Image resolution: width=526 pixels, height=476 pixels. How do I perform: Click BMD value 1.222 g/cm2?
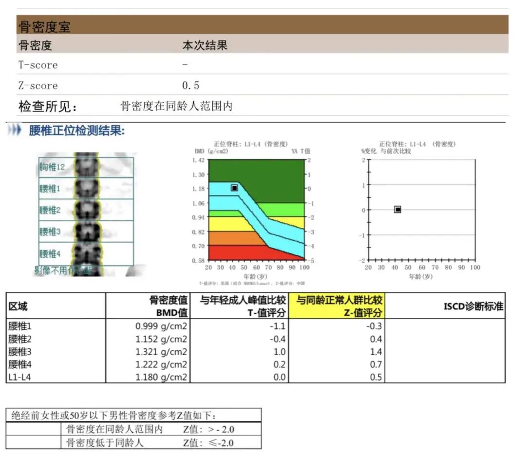tap(161, 364)
